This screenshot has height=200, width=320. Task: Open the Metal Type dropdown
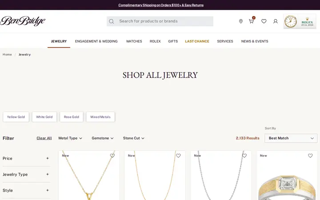[70, 138]
